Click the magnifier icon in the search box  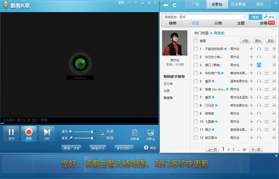click(x=245, y=17)
